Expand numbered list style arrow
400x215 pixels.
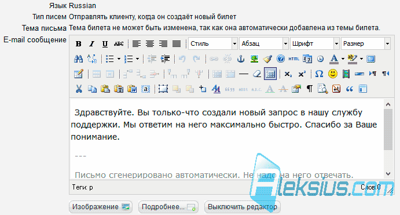(x=138, y=59)
